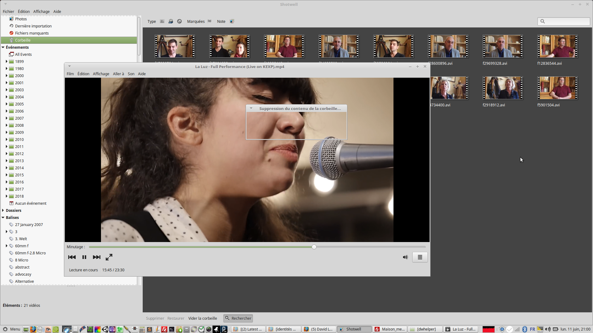Open the player sidebar hamburger button
The image size is (593, 333).
(x=420, y=257)
